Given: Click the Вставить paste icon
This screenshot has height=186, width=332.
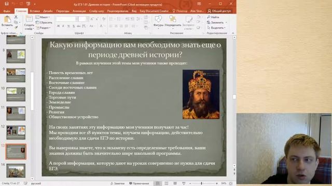Looking at the screenshot, I should [x=7, y=20].
